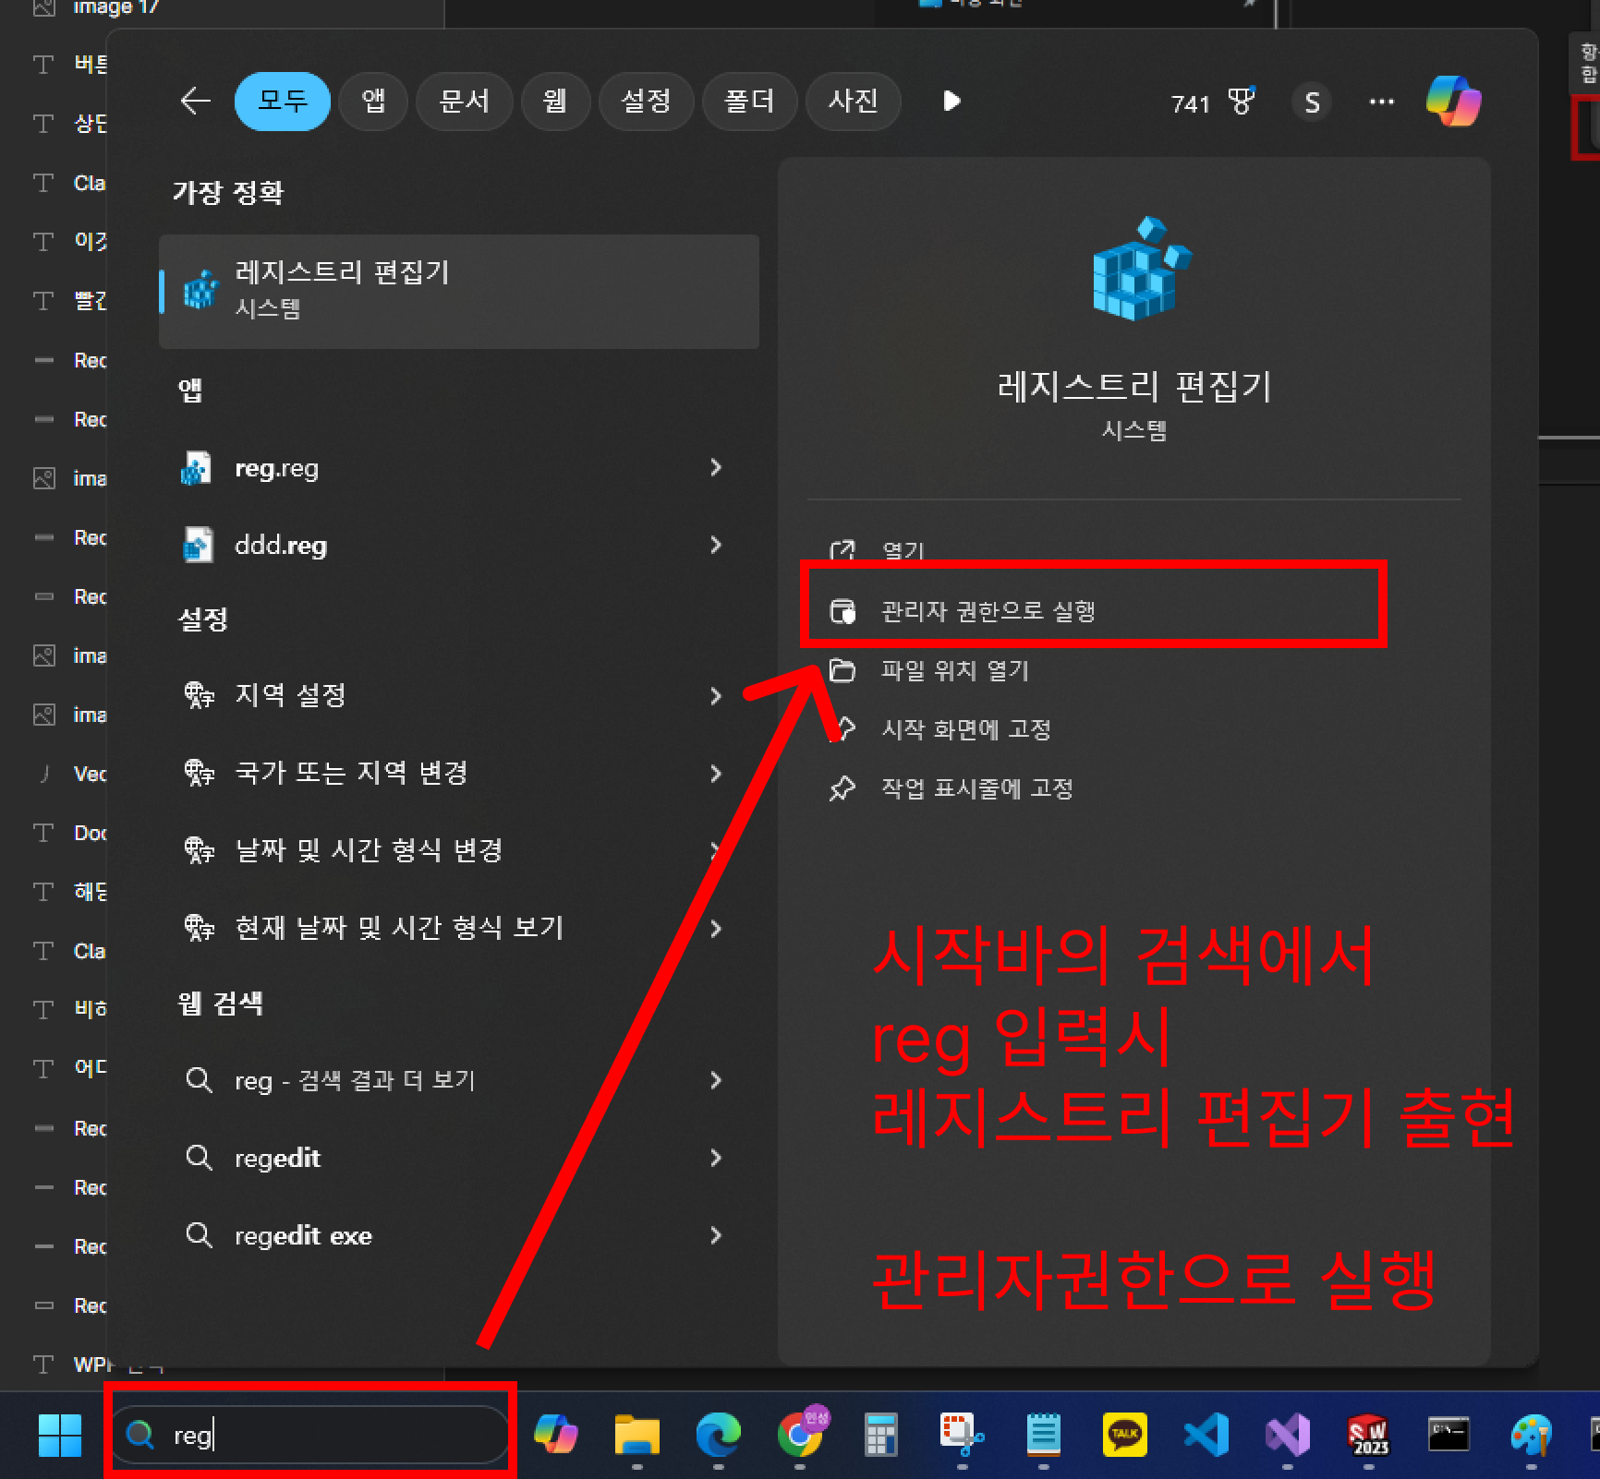Select the 사진 filter tab
1600x1479 pixels.
(x=853, y=101)
